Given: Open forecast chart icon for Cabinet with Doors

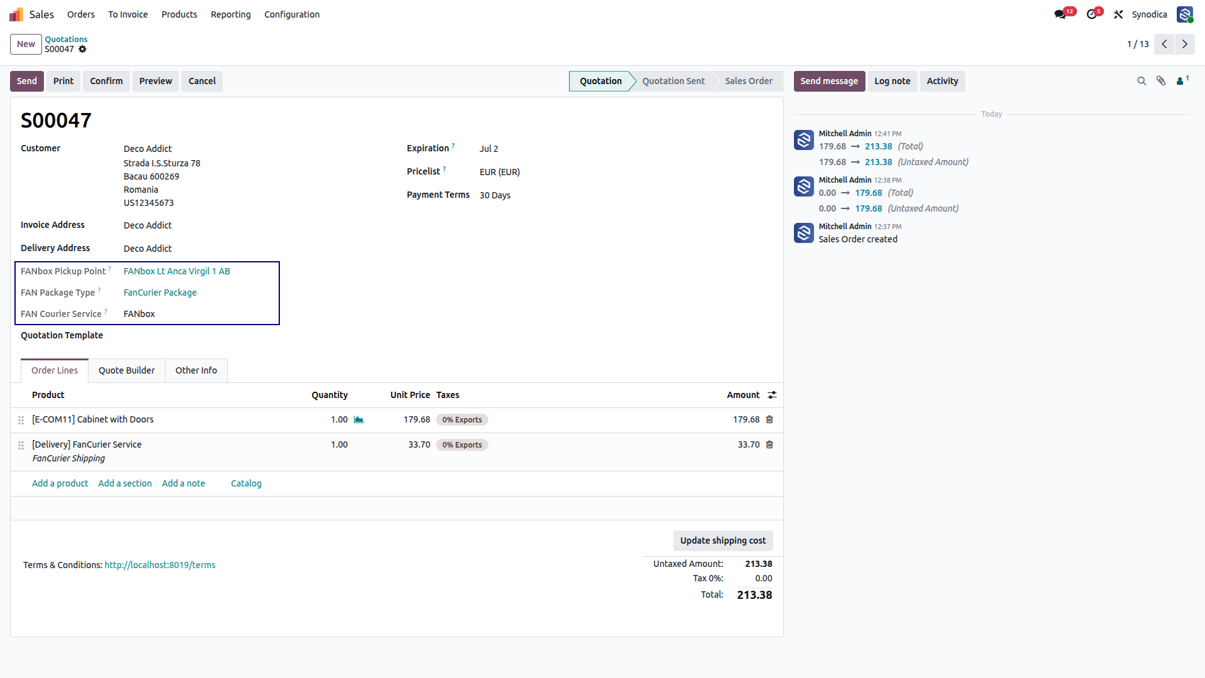Looking at the screenshot, I should click(358, 419).
